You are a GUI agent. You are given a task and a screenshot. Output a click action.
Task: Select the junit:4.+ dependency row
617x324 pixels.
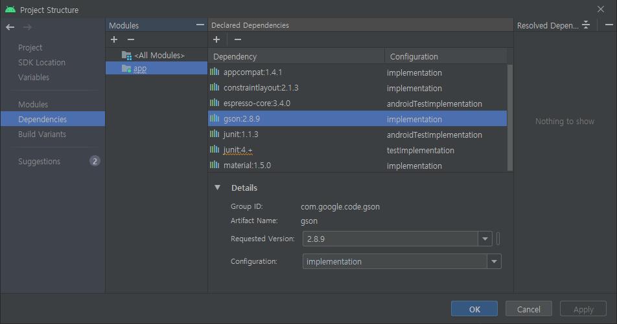[357, 149]
